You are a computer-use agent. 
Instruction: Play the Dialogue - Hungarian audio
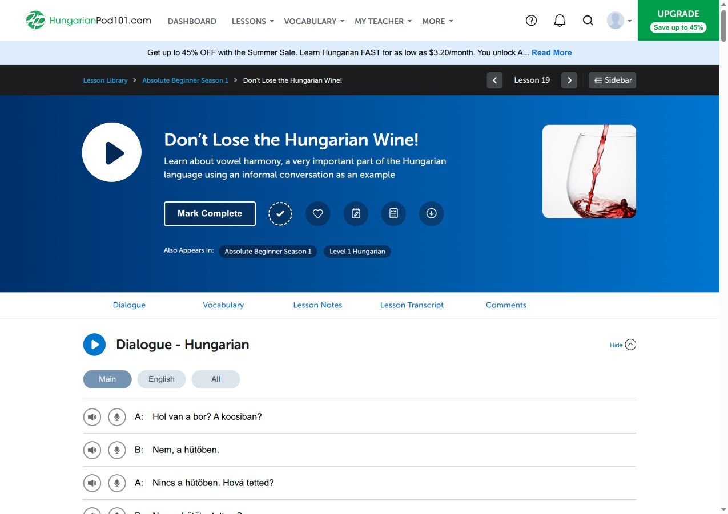(95, 345)
